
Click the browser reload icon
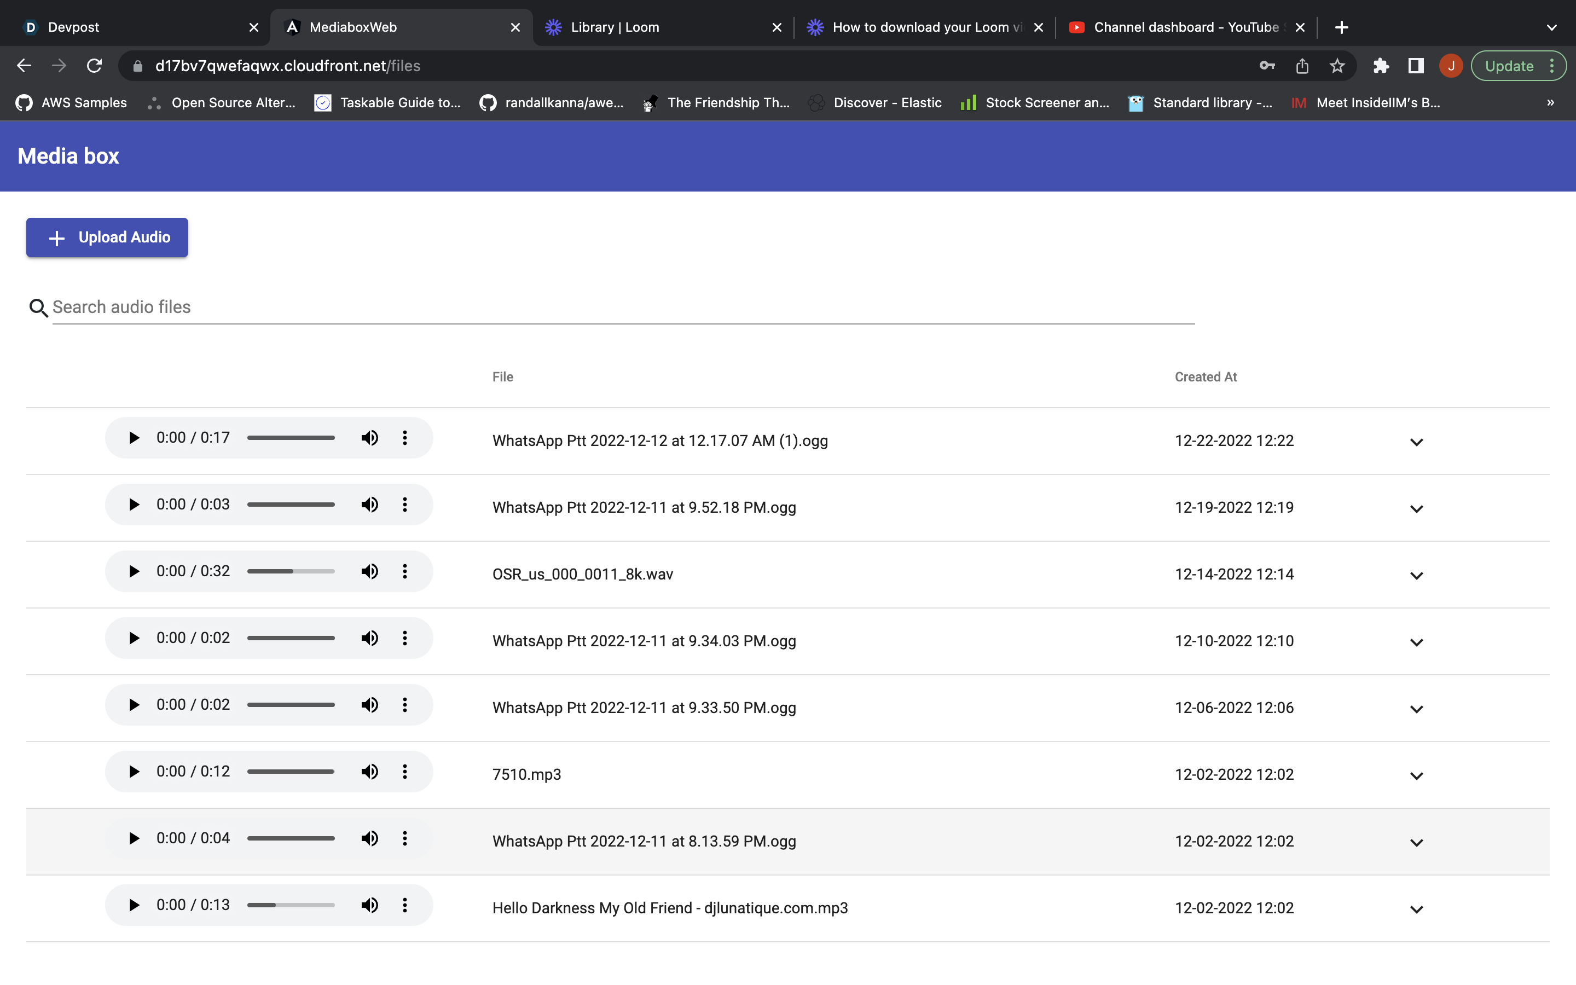pyautogui.click(x=95, y=66)
